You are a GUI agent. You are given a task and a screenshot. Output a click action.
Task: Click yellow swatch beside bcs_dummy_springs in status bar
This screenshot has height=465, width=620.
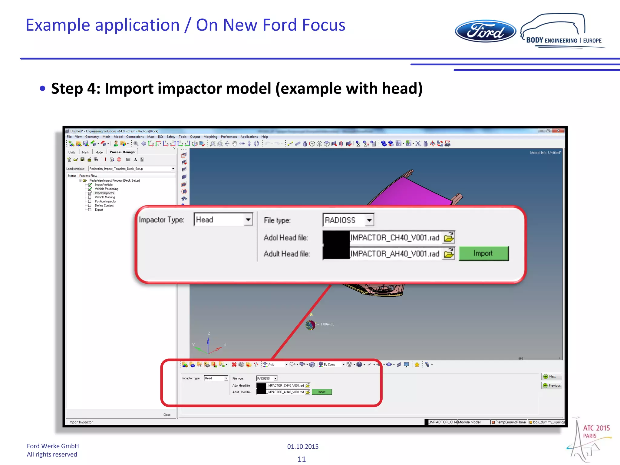531,422
